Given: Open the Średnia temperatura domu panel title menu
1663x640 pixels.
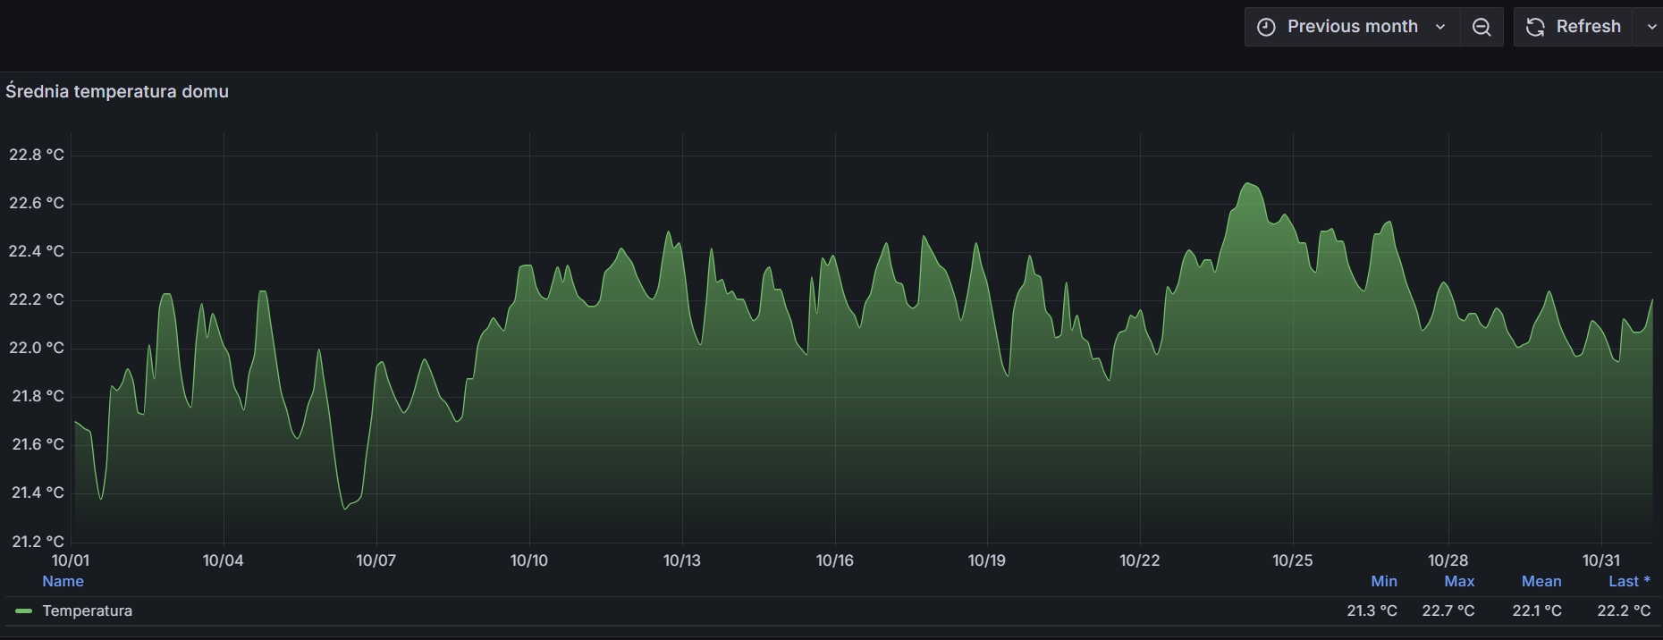Looking at the screenshot, I should coord(117,91).
